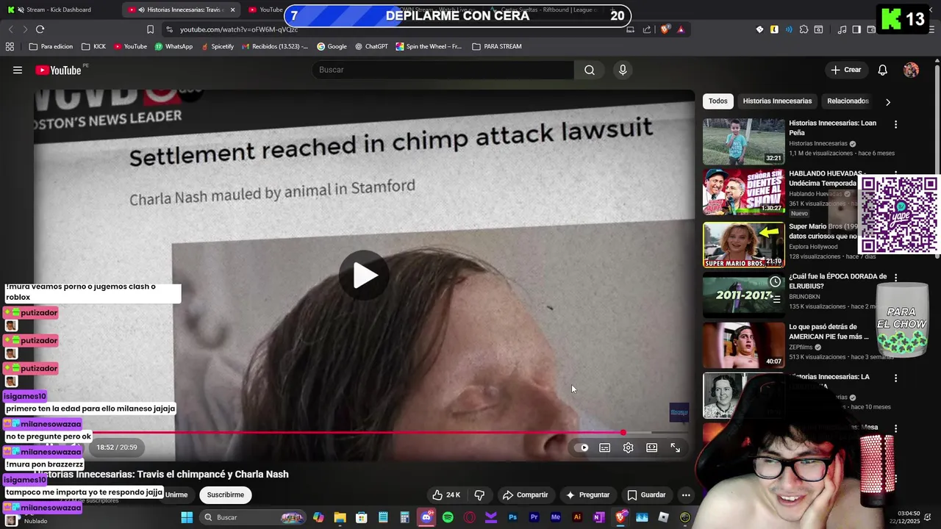Open the Crear menu
Viewport: 941px width, 529px height.
(845, 70)
